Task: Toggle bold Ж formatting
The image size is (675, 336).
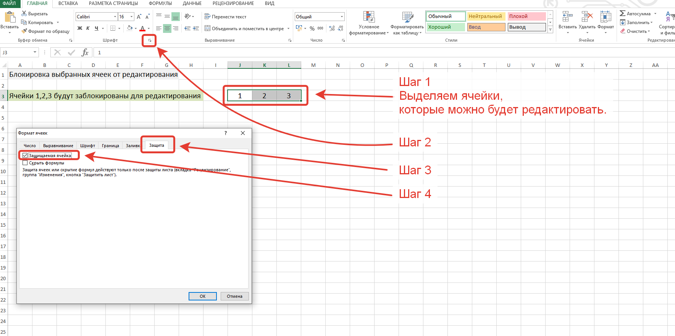Action: [80, 28]
